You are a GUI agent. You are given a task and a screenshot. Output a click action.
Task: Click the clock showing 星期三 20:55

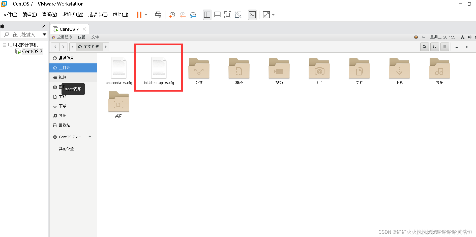443,37
